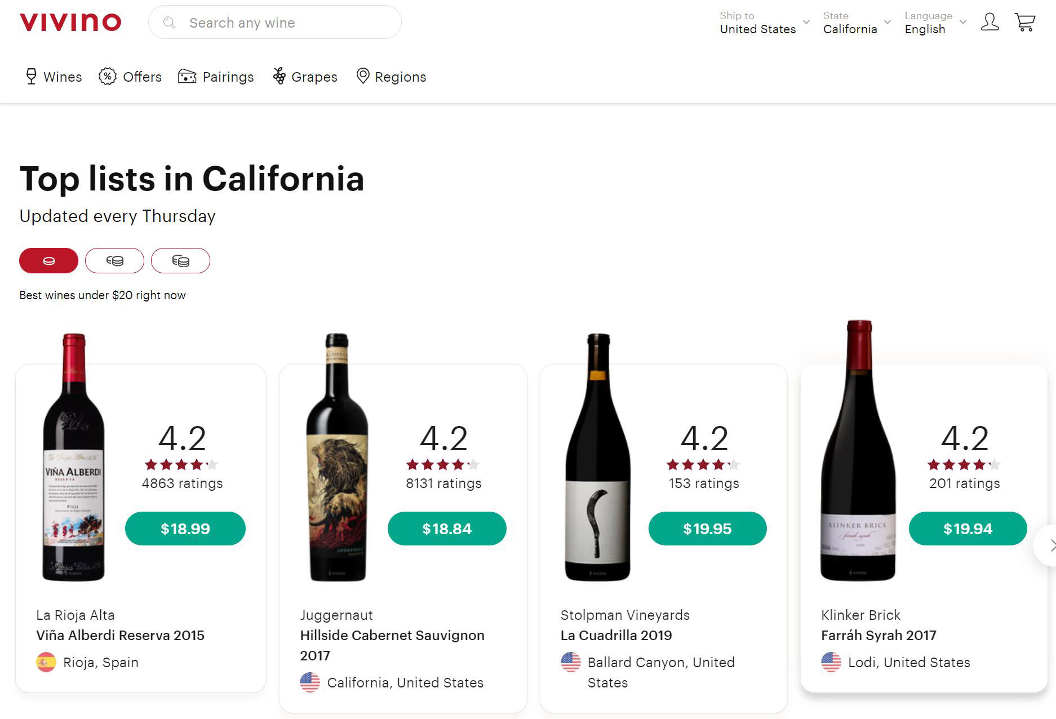
Task: Open the wine search magnifier icon
Action: point(170,23)
